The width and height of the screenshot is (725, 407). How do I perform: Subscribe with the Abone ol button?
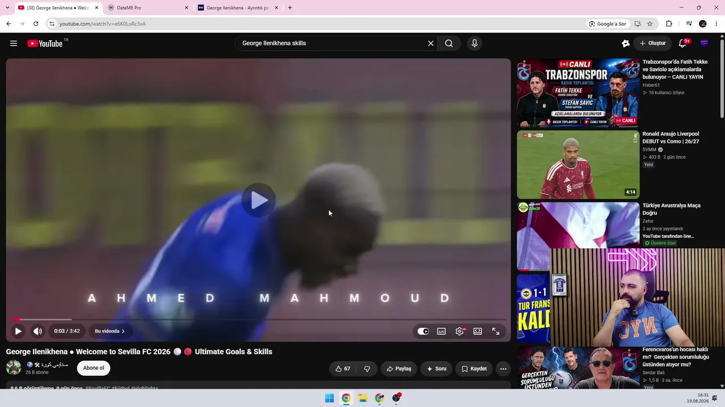(x=93, y=368)
